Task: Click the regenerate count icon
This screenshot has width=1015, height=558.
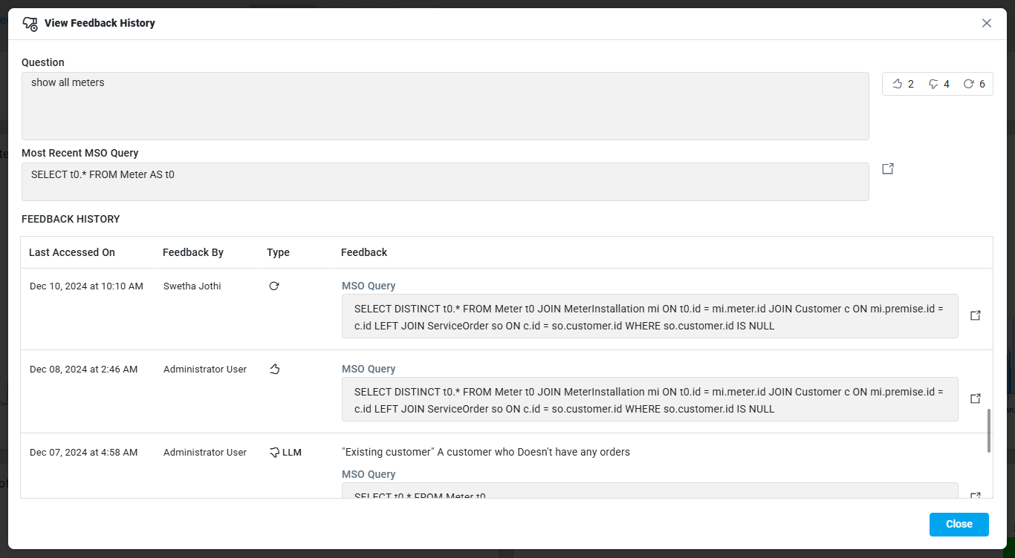Action: pyautogui.click(x=968, y=84)
